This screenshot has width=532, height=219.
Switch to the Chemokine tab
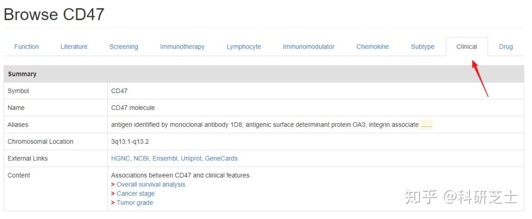pyautogui.click(x=372, y=47)
